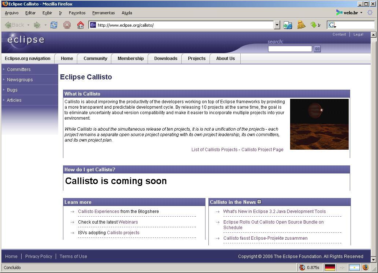This screenshot has height=273, width=378.
Task: Open the Callisto projects ISV link
Action: click(123, 232)
